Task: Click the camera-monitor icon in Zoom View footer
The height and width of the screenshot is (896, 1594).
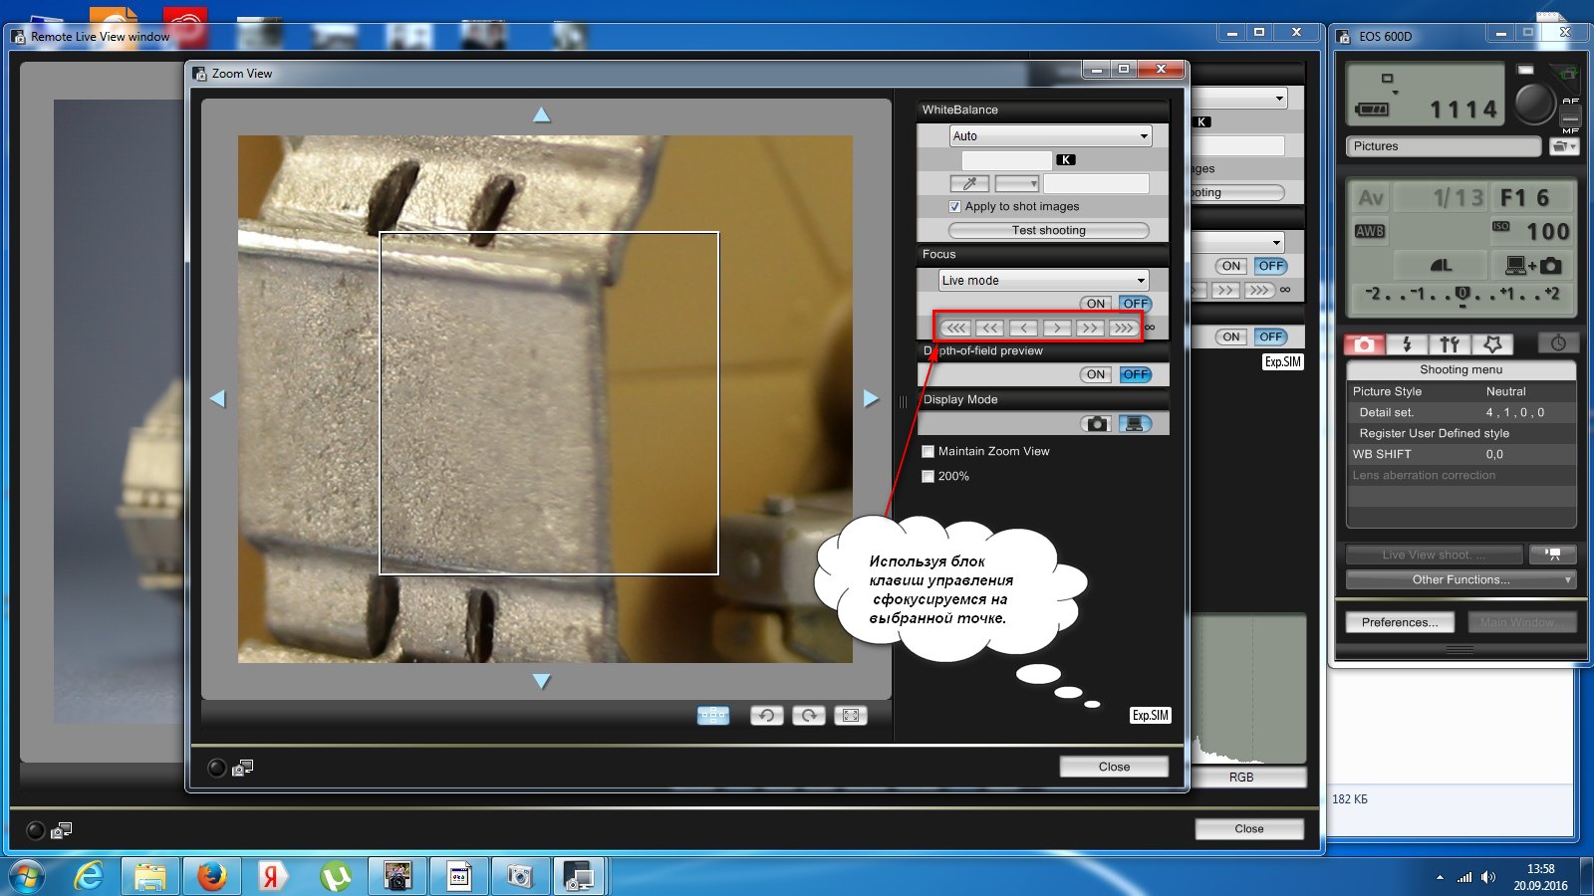Action: coord(242,768)
